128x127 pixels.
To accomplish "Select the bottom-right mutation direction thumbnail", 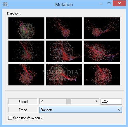I will pyautogui.click(x=102, y=75).
